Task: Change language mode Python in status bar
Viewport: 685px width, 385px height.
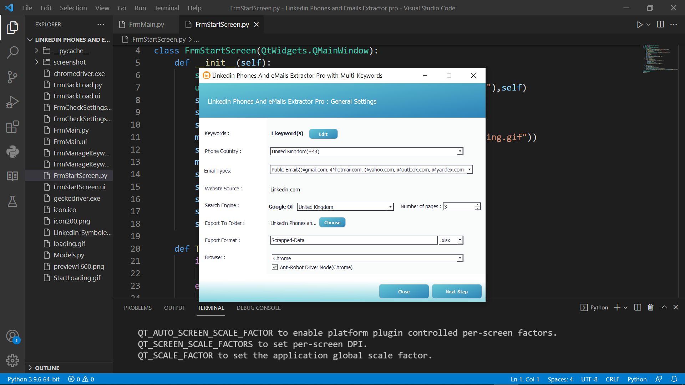Action: tap(637, 379)
